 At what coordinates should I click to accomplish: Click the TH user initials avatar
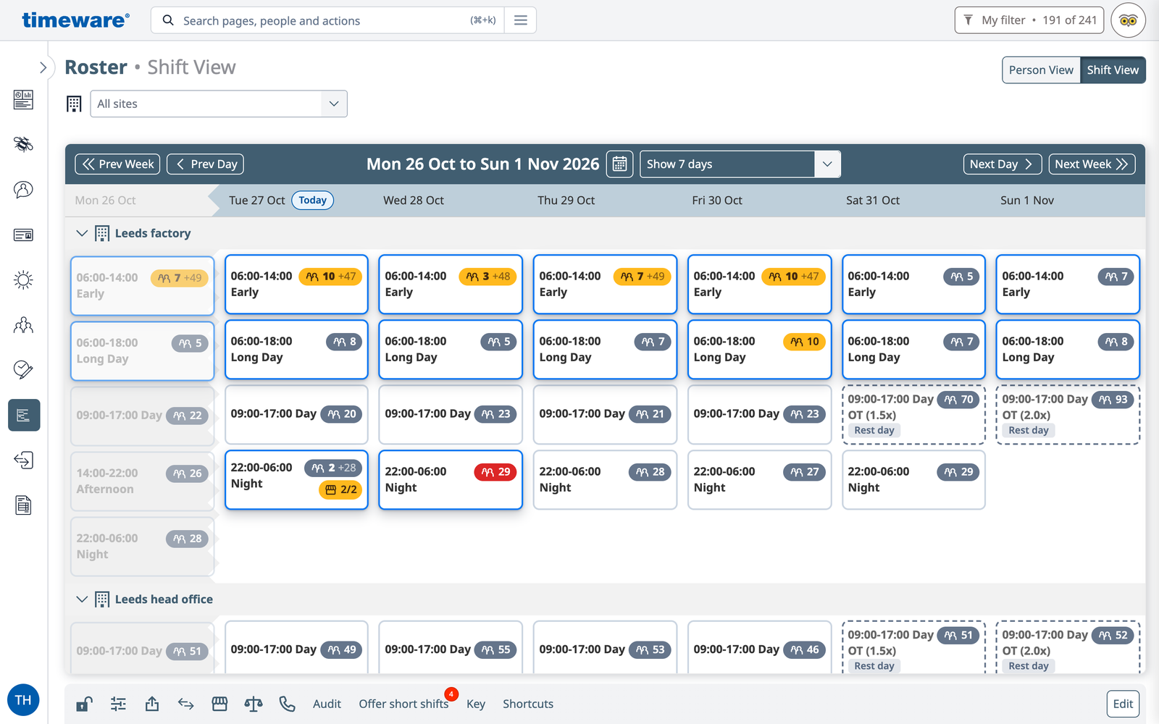[x=23, y=700]
